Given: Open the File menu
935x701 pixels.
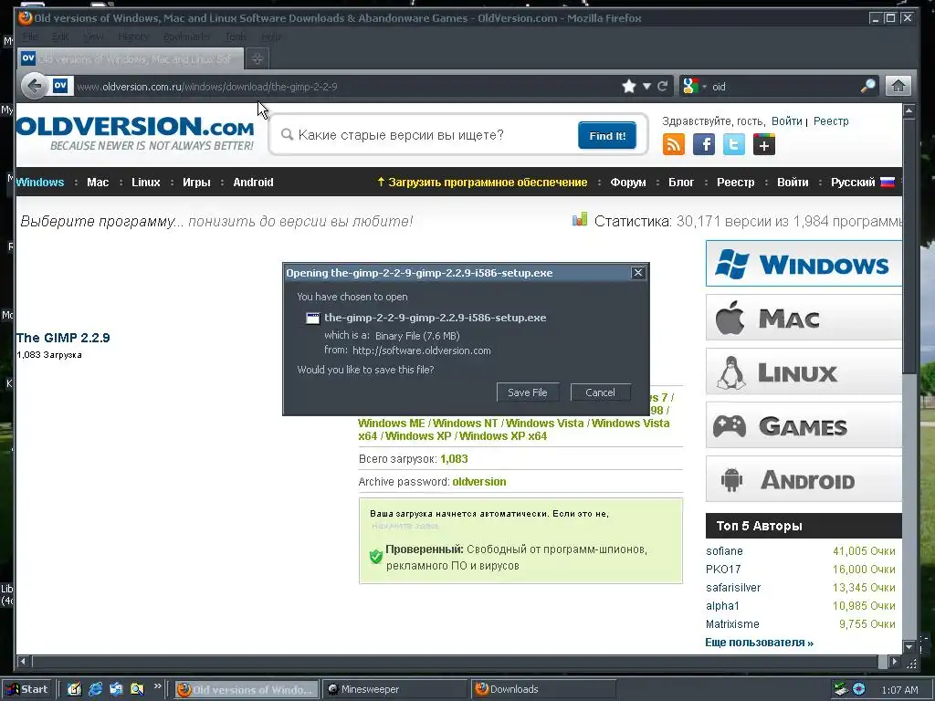Looking at the screenshot, I should click(30, 37).
